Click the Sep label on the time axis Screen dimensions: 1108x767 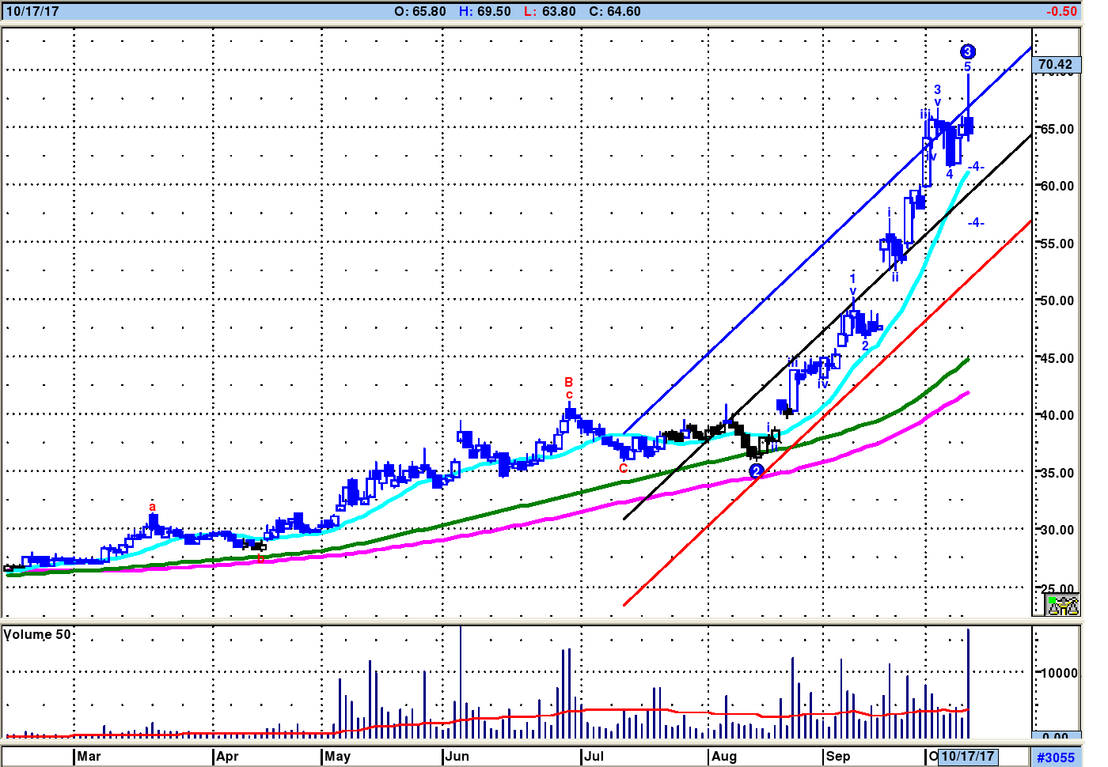(x=838, y=757)
